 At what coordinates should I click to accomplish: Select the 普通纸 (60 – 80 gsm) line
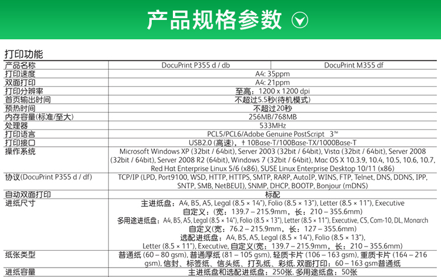[272, 255]
